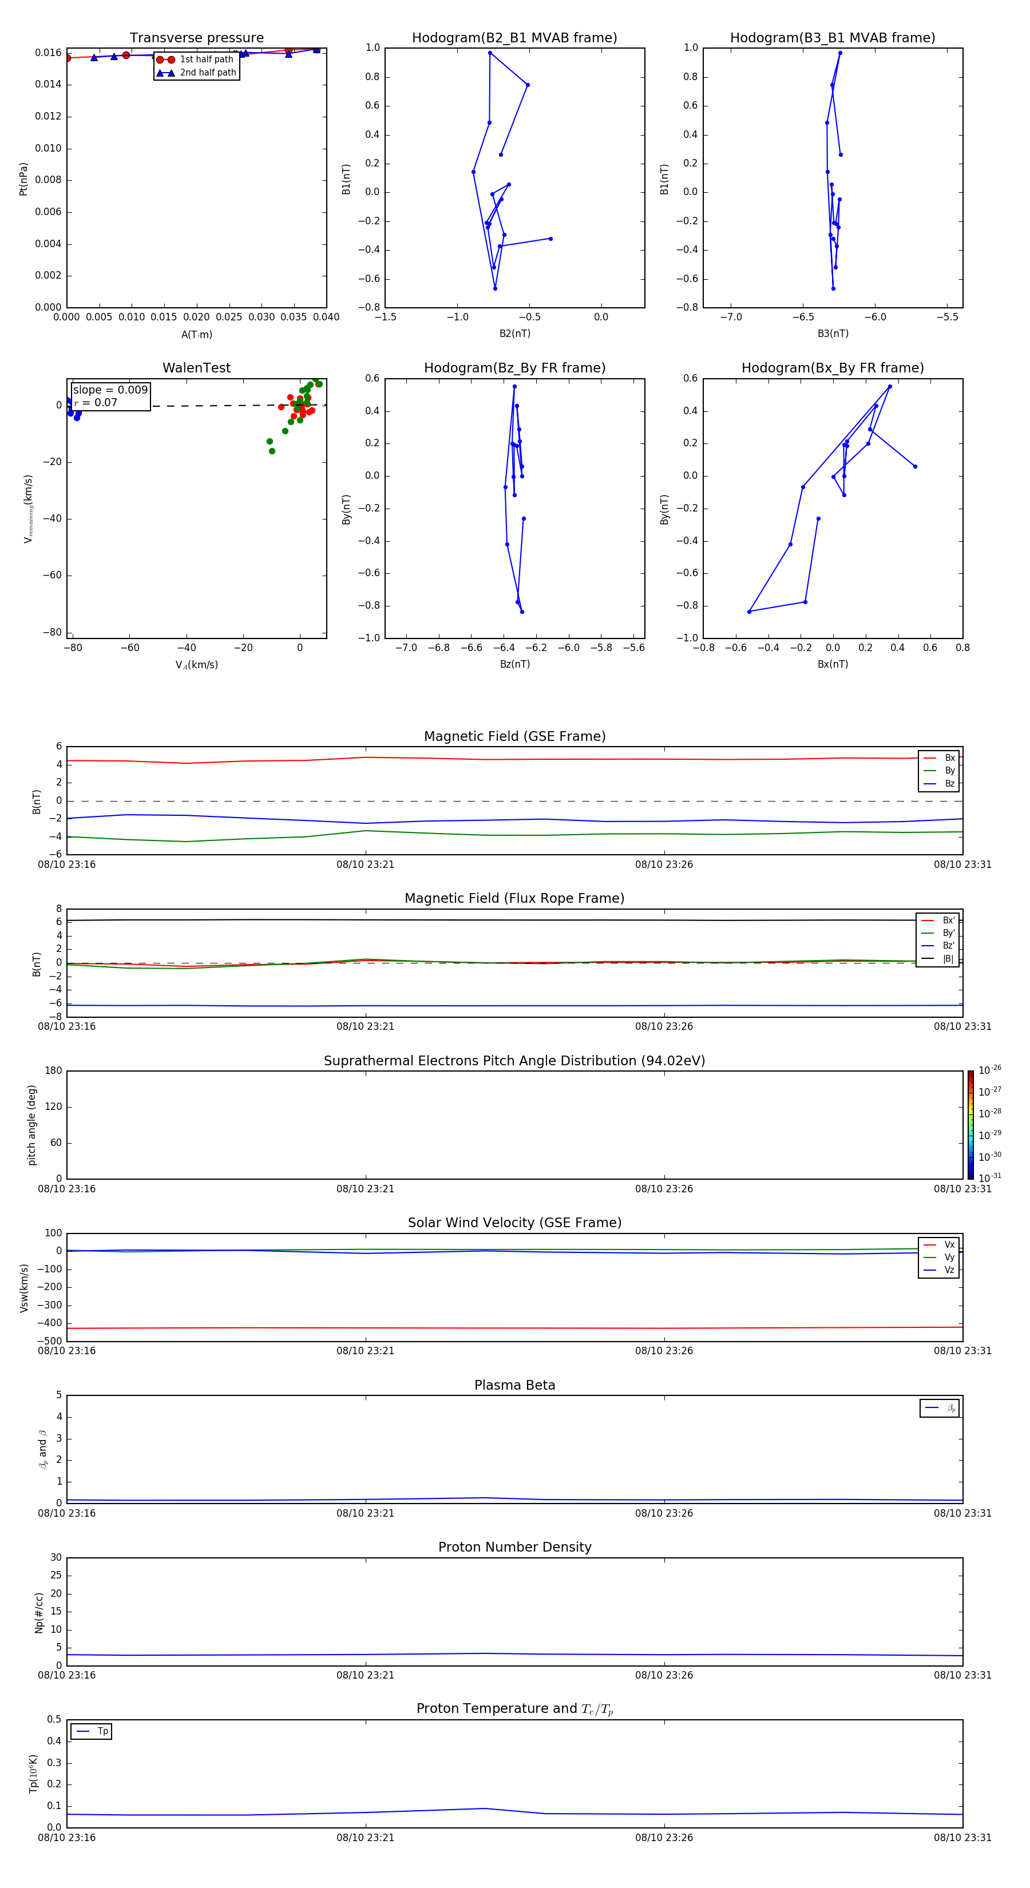
Task: Click the 'Proton Number Density' title
Action: pos(514,1547)
